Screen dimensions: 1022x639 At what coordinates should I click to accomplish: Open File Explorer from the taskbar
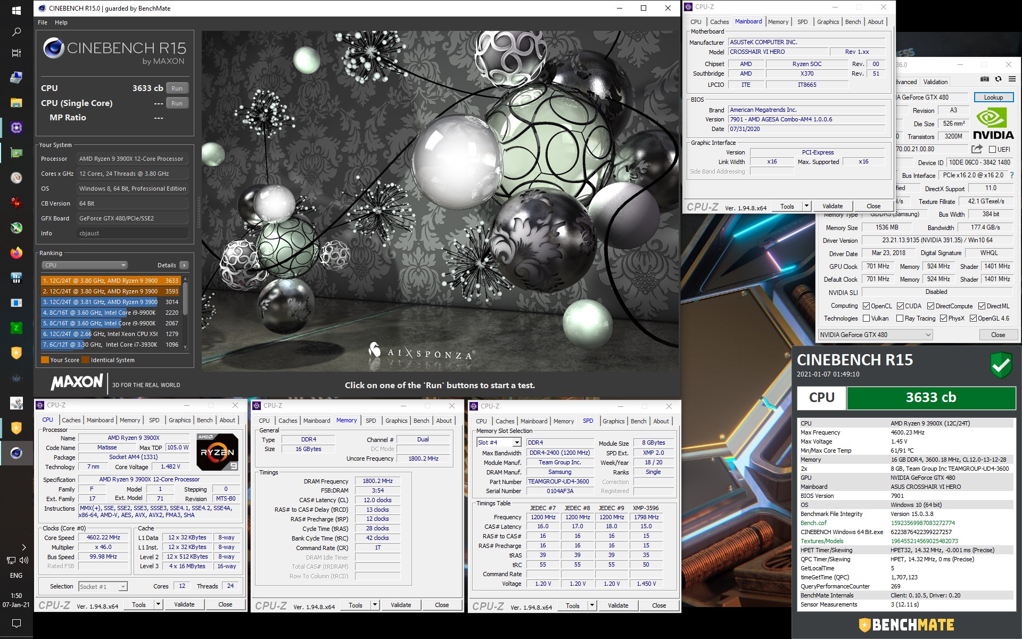[16, 103]
